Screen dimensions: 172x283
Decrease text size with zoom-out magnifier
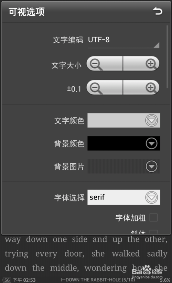(105, 64)
